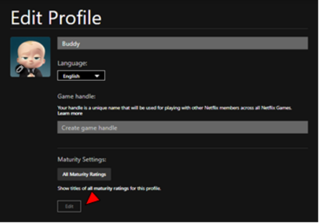319x223 pixels.
Task: Click the All Maturity Ratings button
Action: click(x=84, y=174)
